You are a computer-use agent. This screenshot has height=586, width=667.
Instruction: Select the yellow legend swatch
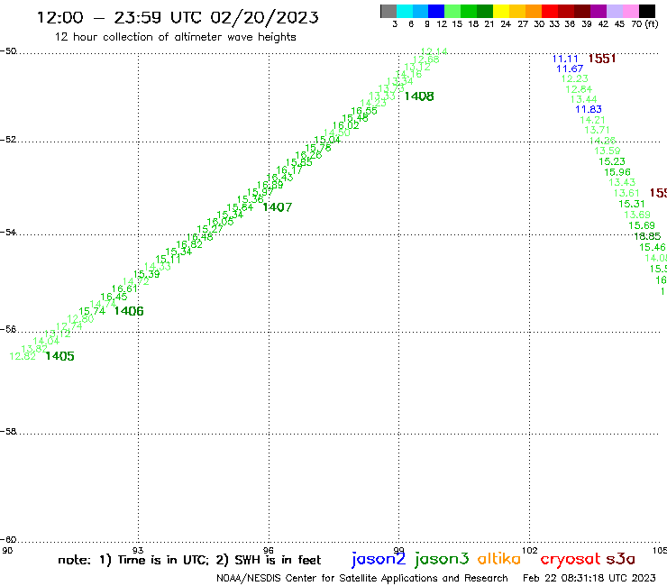501,11
